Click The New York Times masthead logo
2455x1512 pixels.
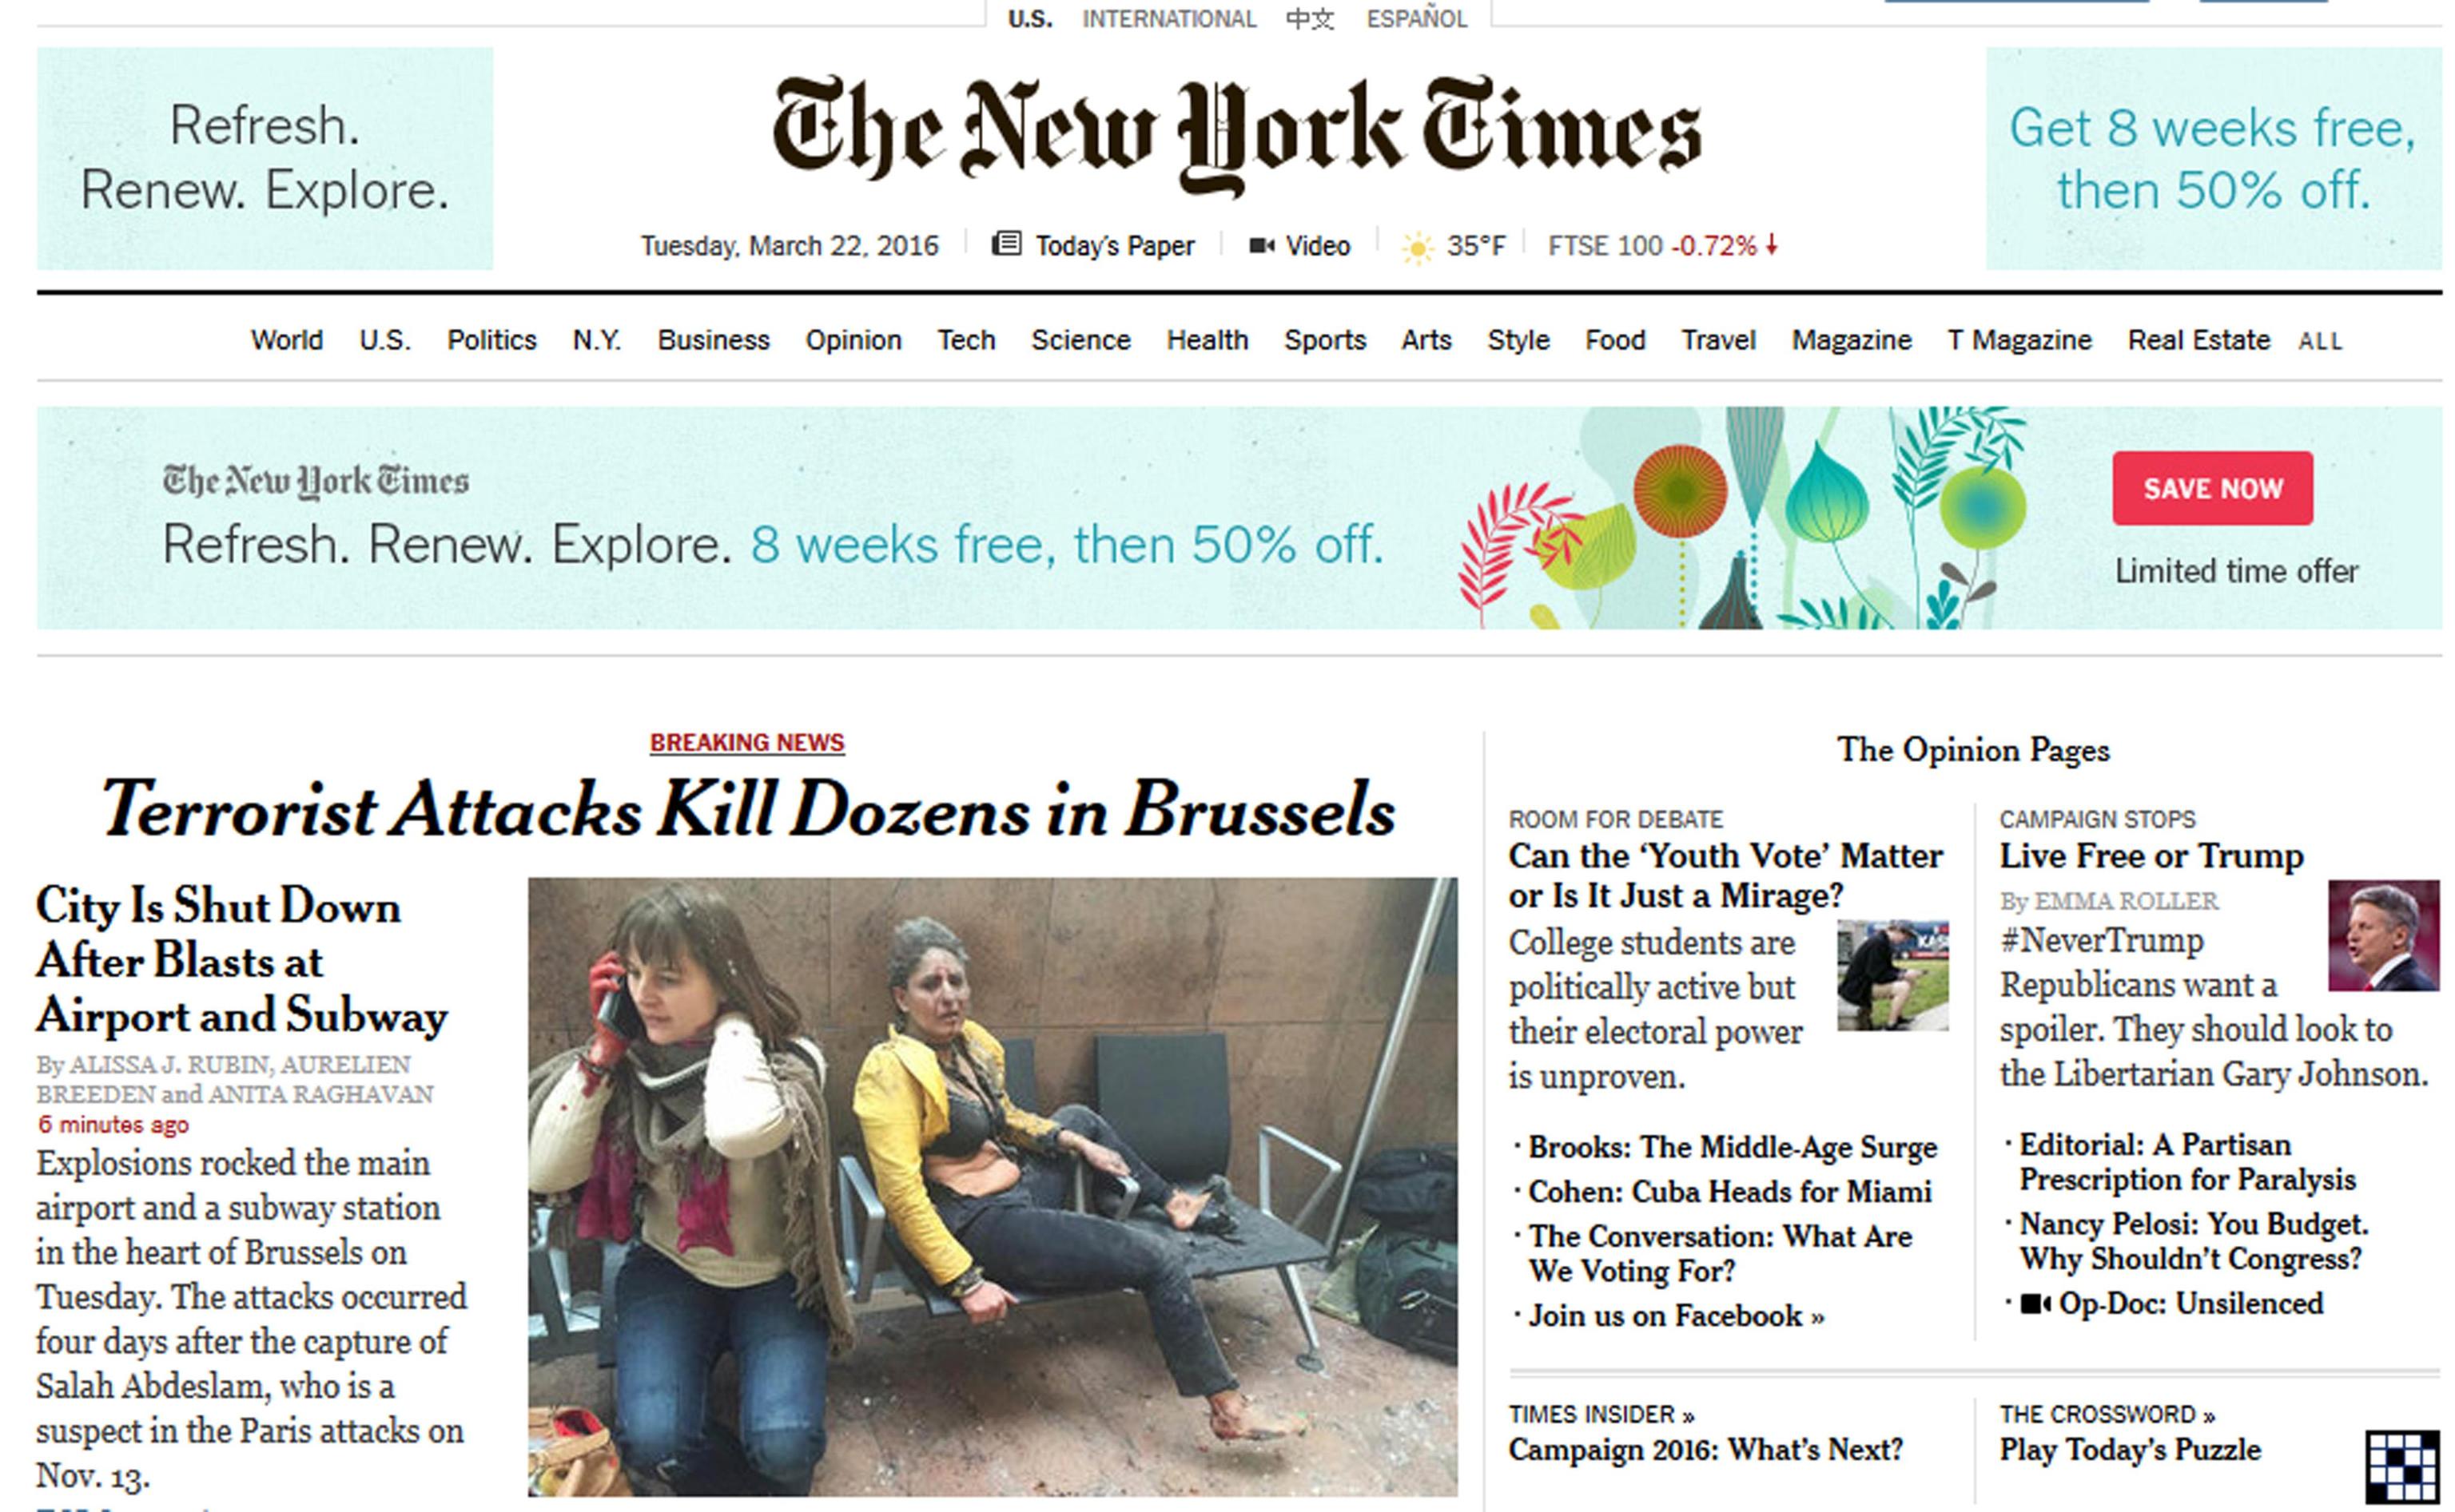[x=1238, y=135]
